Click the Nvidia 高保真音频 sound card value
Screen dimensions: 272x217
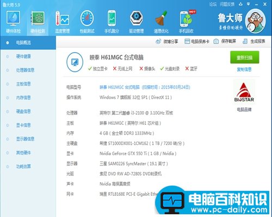(115, 184)
